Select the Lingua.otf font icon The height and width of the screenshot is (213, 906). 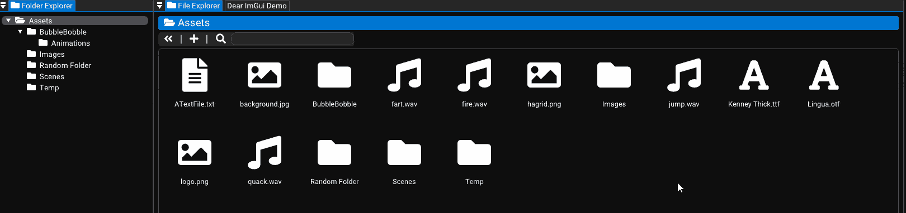[x=824, y=75]
